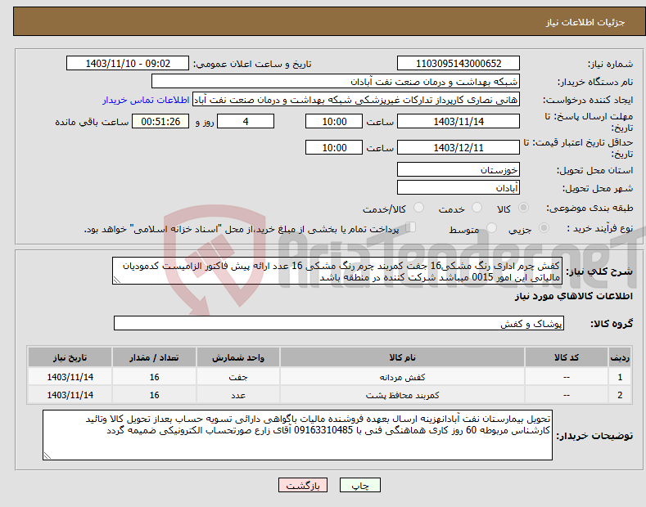The width and height of the screenshot is (646, 507).
Task: Click the تعداد / مقدار column header
Action: pos(154,357)
